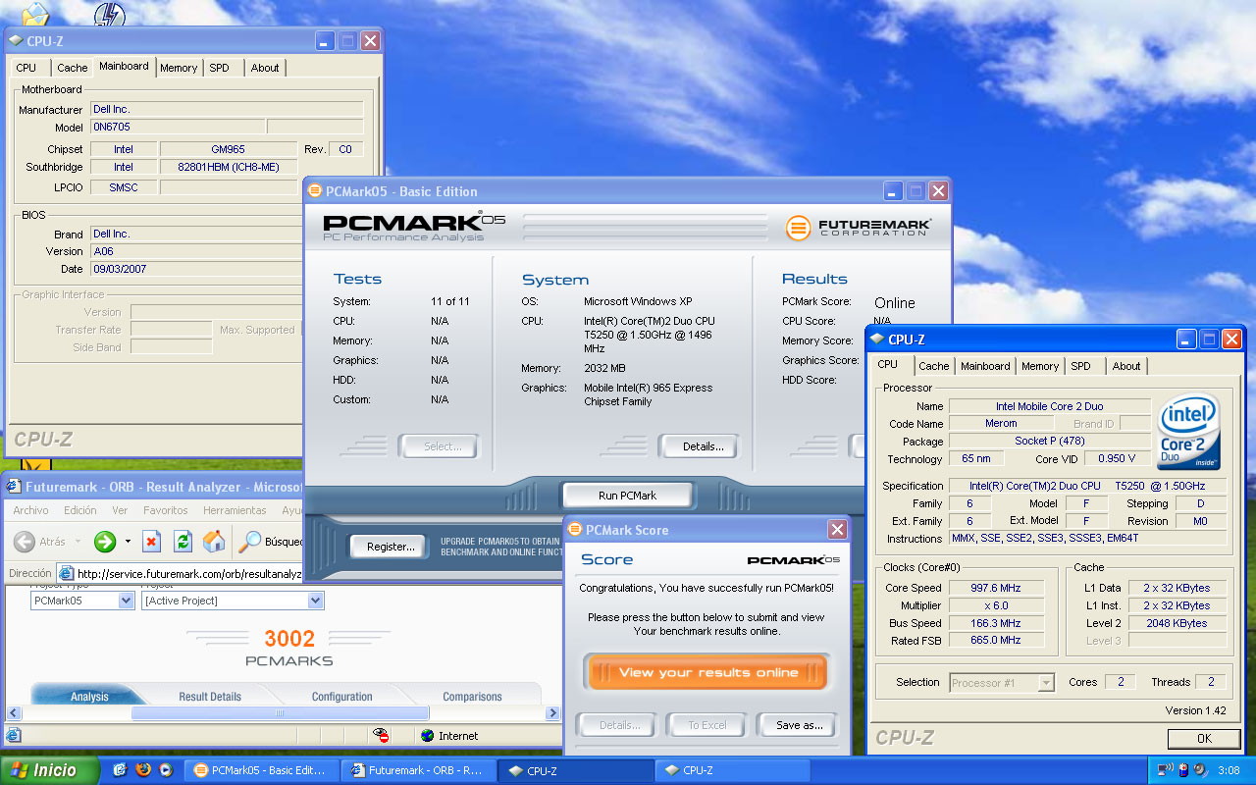The image size is (1256, 785).
Task: Stop page loading with the red X icon
Action: 151,542
